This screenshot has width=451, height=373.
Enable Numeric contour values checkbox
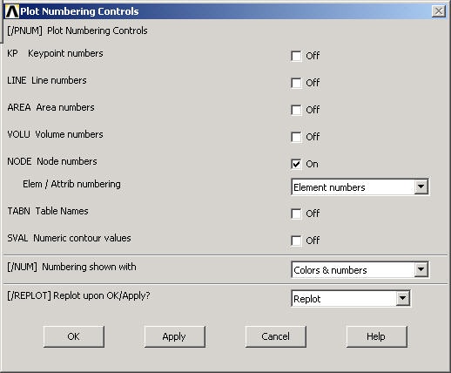pos(296,241)
